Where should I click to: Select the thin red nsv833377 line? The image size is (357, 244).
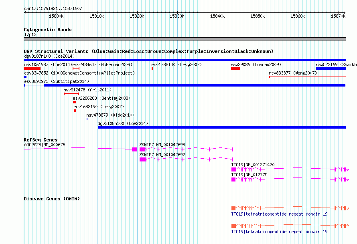pyautogui.click(x=308, y=77)
